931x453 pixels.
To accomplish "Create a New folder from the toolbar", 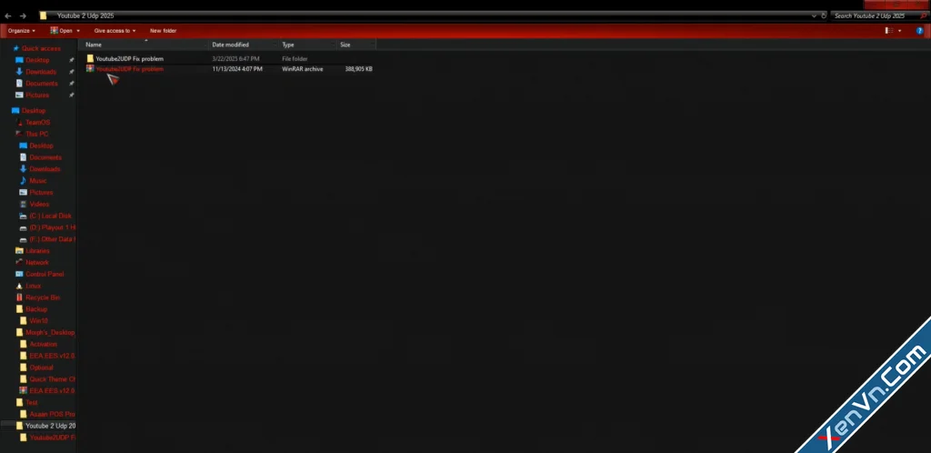I will tap(164, 31).
